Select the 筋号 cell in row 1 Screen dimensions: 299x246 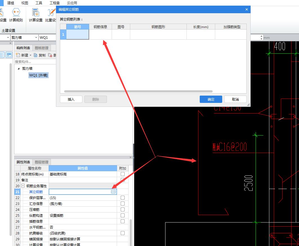(78, 35)
